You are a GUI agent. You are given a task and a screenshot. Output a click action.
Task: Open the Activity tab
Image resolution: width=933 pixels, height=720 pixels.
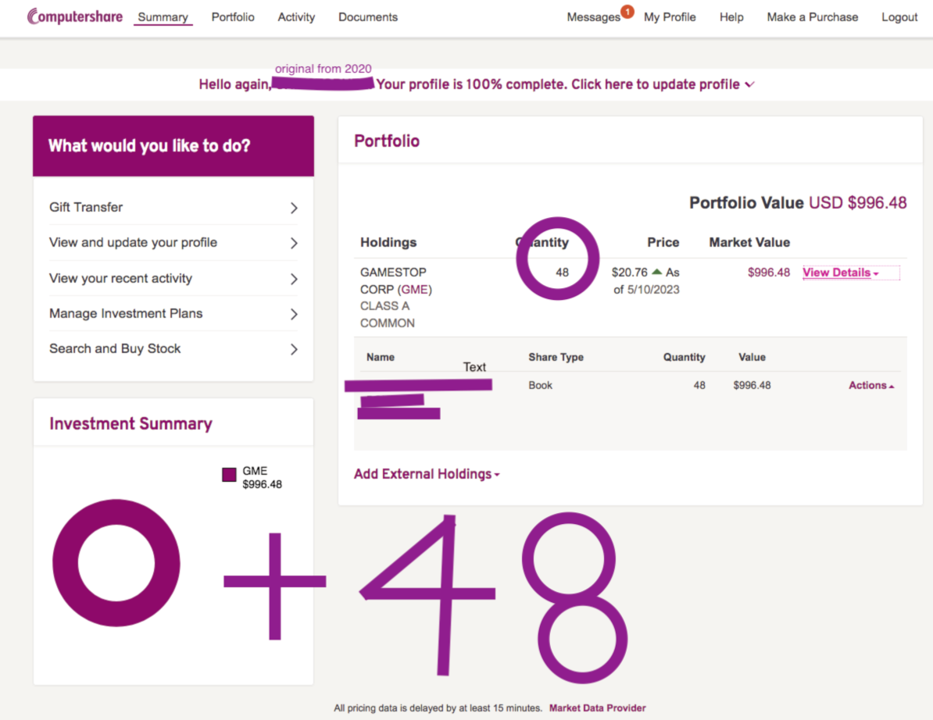(x=296, y=17)
